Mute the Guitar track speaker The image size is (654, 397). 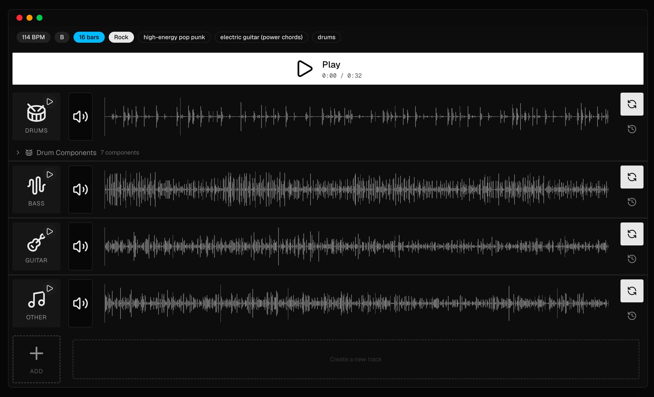[x=80, y=246]
